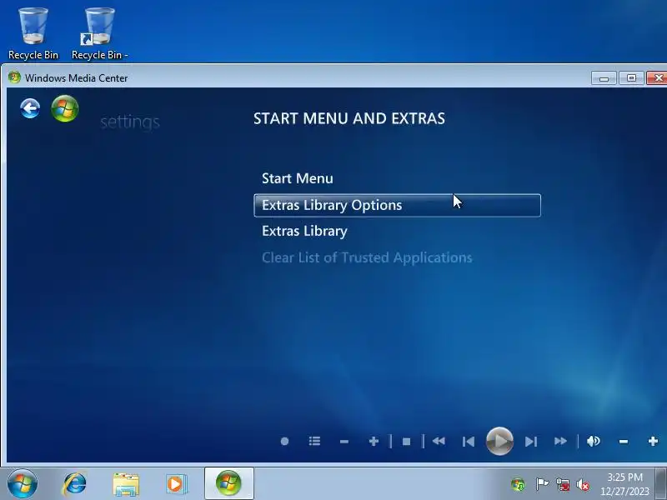Open Action Center flag icon

[x=541, y=484]
